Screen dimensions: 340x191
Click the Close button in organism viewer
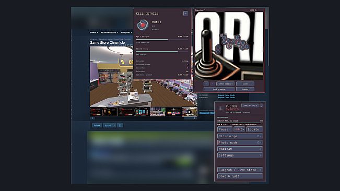click(x=245, y=84)
